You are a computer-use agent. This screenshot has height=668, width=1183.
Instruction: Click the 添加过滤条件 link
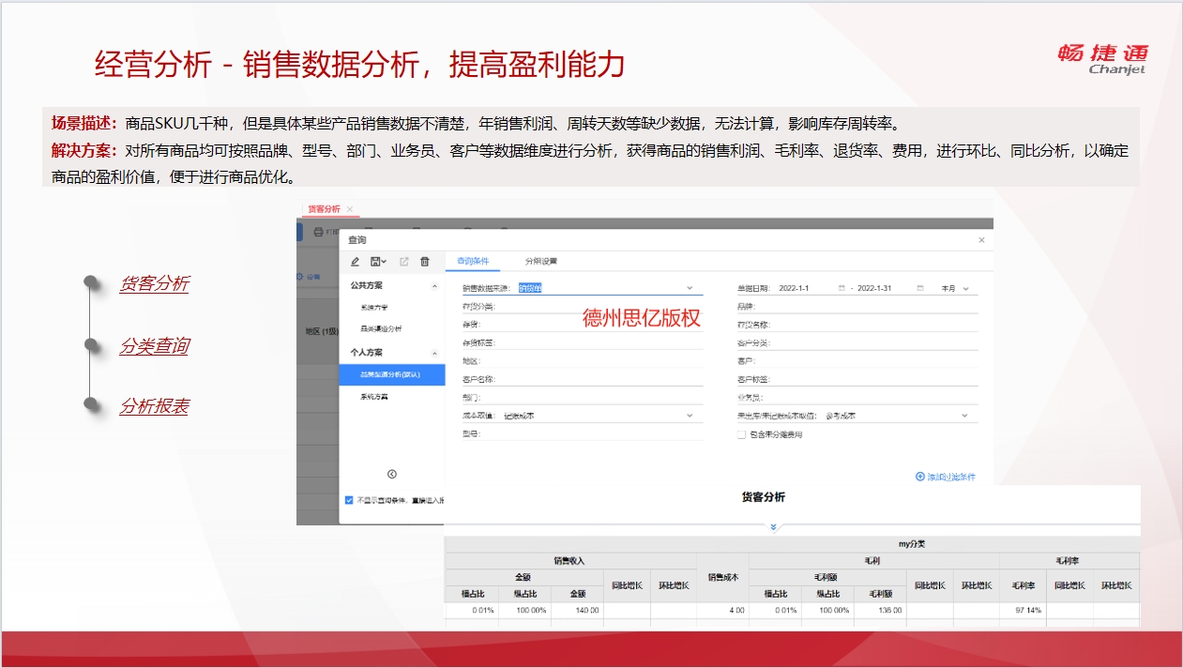pyautogui.click(x=951, y=477)
